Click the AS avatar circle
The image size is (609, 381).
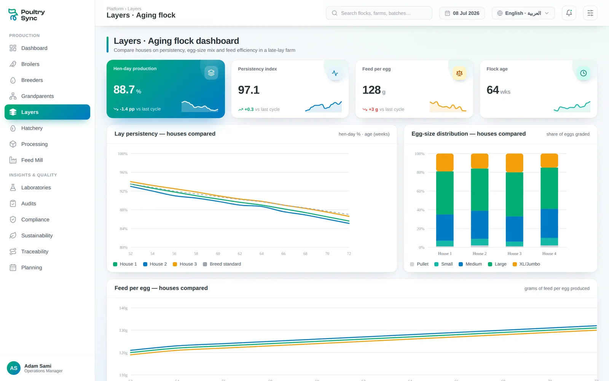pos(14,368)
